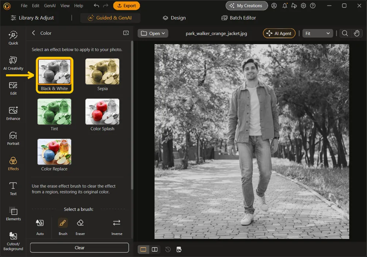Activate the hand pan tool
The height and width of the screenshot is (257, 367).
coord(356,33)
